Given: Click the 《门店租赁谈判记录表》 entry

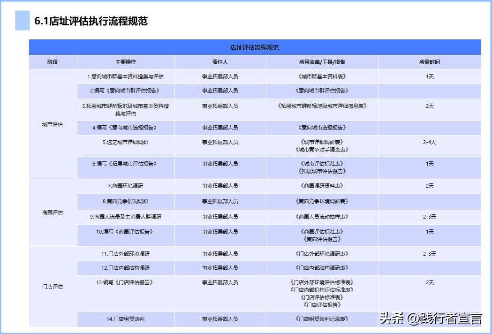Looking at the screenshot, I should click(322, 319).
